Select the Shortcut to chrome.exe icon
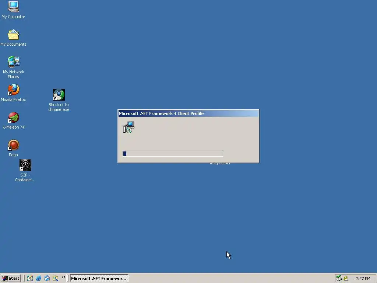 point(59,95)
